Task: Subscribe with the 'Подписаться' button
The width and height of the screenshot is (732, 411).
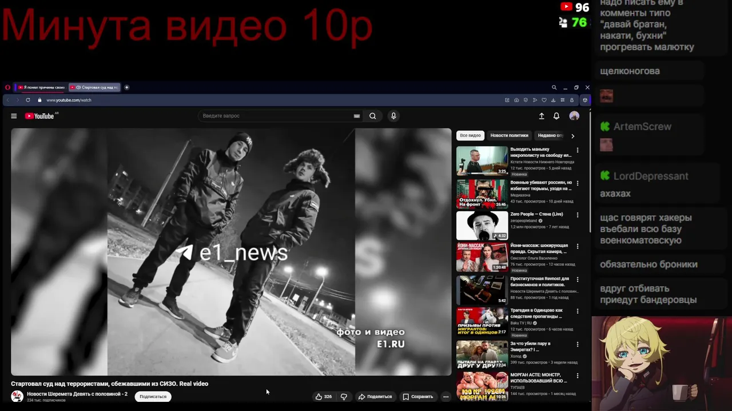Action: click(x=153, y=397)
